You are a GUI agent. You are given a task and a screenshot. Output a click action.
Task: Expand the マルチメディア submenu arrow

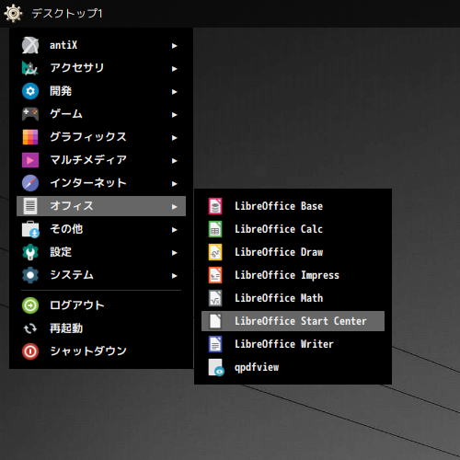pyautogui.click(x=174, y=161)
